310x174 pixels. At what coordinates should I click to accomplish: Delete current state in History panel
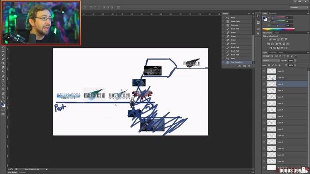click(x=249, y=66)
